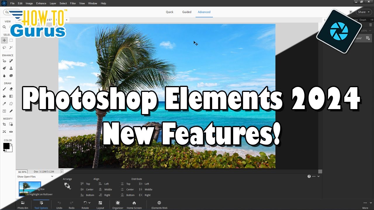Open the Help menu
Screen dimensions: 374x210
tap(103, 3)
